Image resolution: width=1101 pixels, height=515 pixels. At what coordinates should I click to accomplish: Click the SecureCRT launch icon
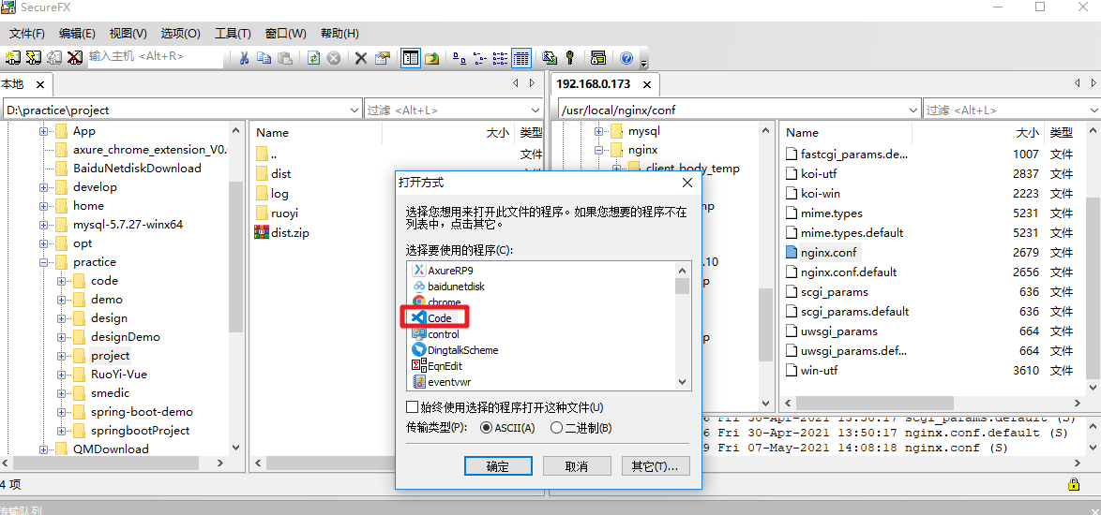coord(598,58)
